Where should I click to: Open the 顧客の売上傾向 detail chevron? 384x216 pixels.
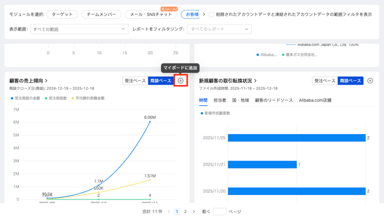pos(46,81)
